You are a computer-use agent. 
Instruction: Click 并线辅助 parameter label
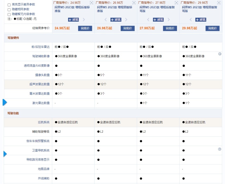(x=44, y=178)
